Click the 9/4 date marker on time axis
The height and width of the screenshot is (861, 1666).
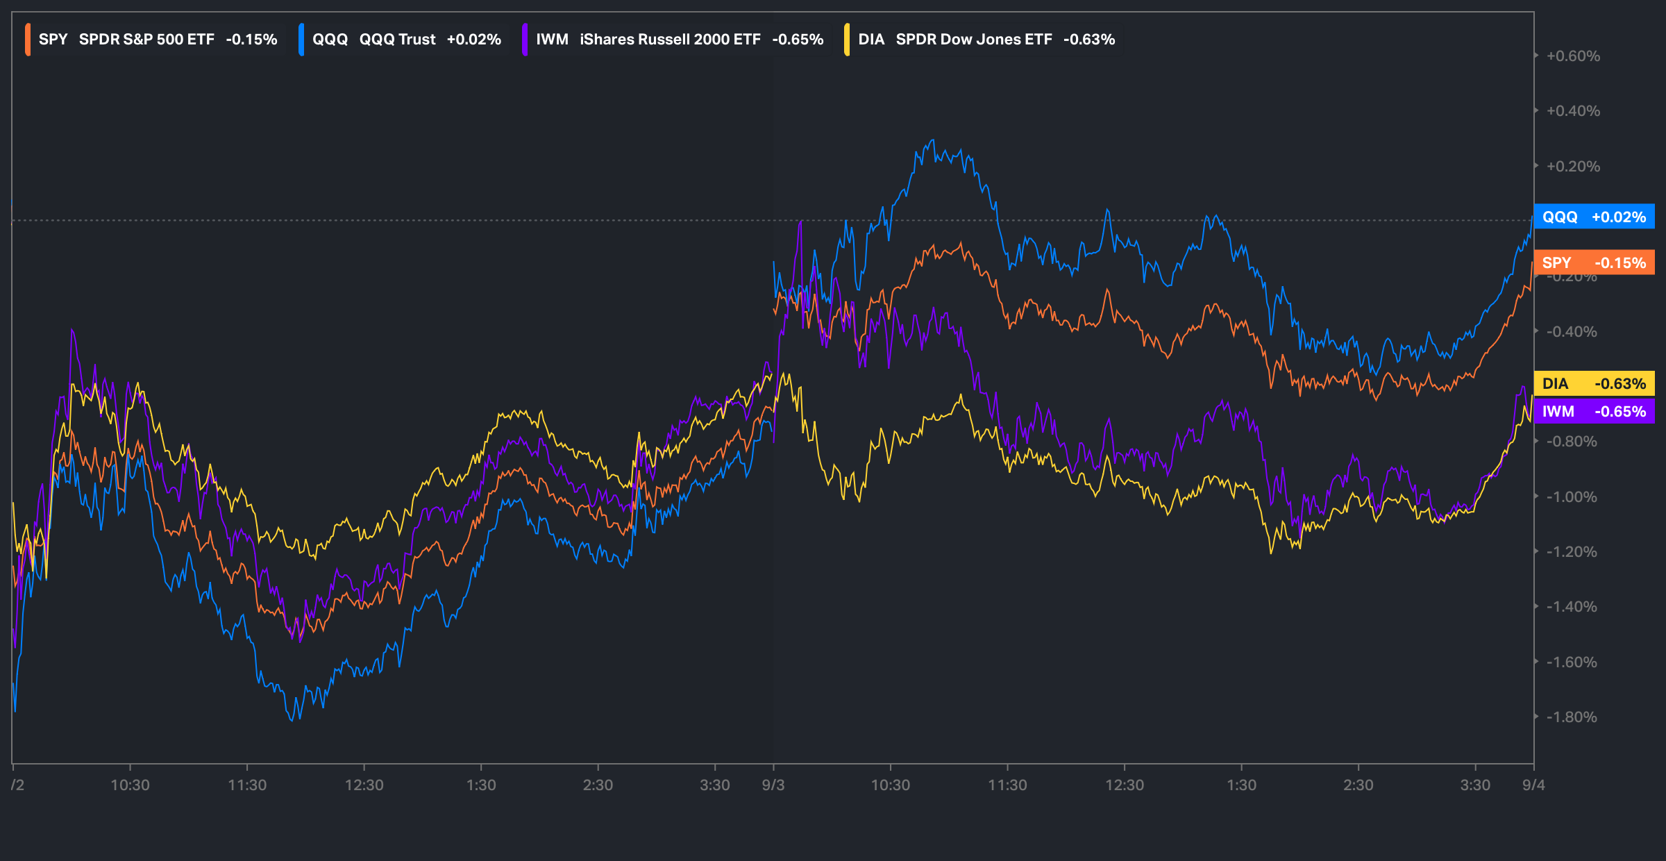(x=1533, y=785)
